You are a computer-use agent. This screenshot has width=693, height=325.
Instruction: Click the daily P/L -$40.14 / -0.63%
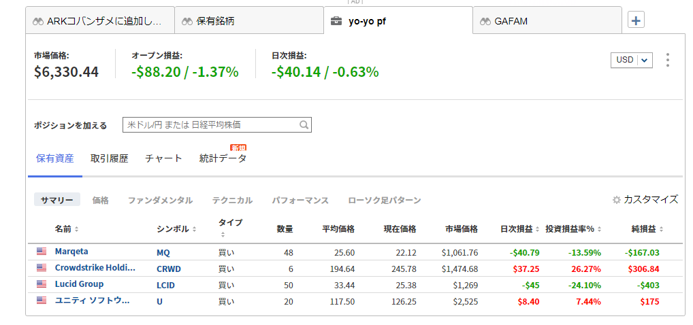click(x=325, y=71)
